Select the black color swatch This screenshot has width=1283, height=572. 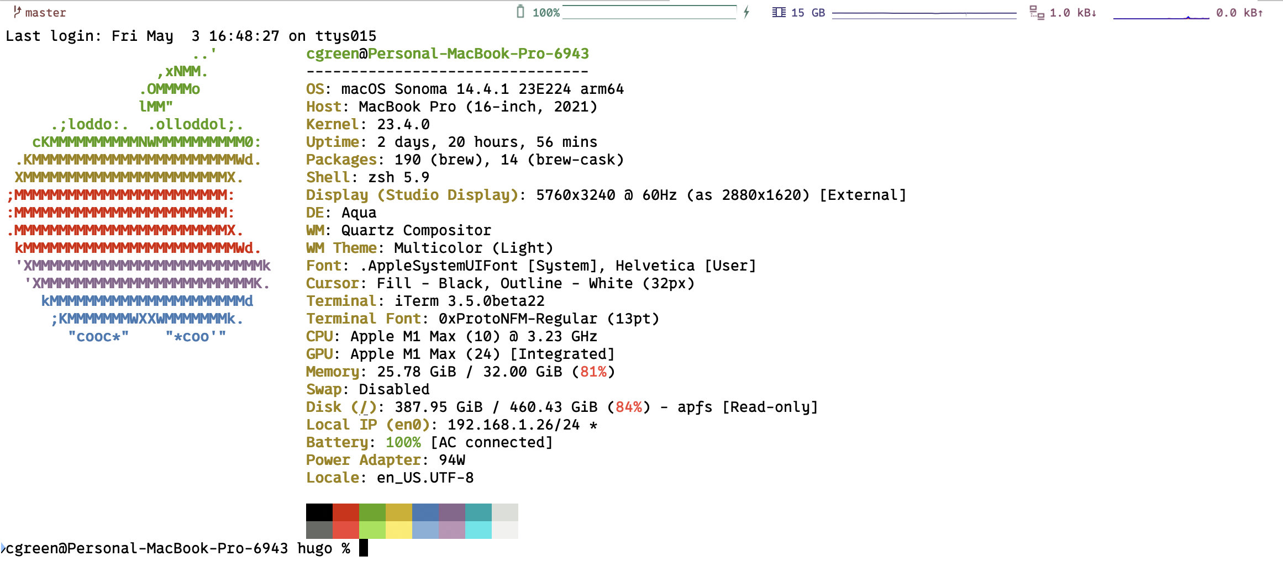click(x=319, y=512)
